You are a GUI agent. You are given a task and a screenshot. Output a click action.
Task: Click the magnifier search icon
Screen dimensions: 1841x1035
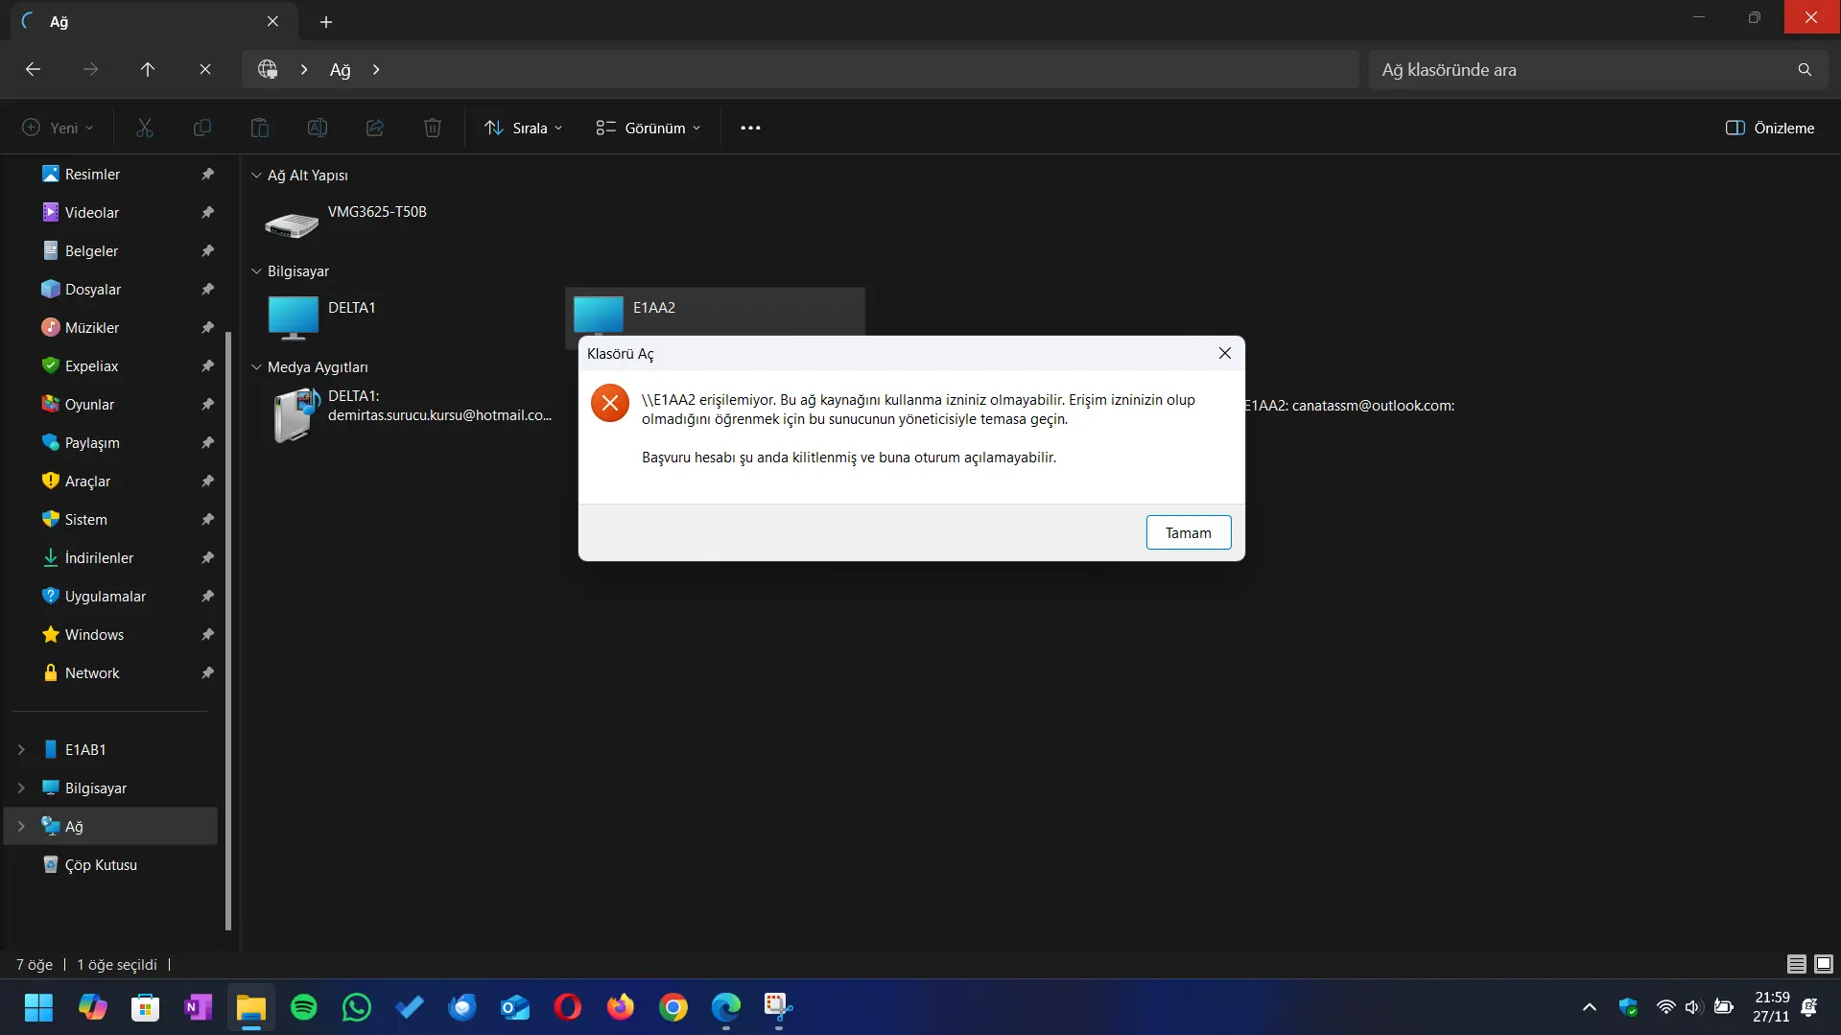pyautogui.click(x=1805, y=69)
